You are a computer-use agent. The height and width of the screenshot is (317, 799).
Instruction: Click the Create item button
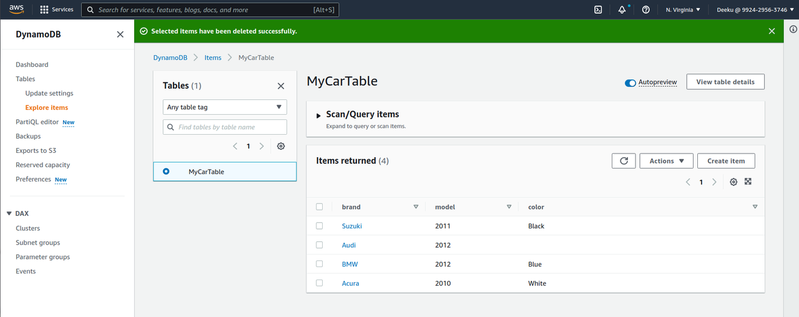pyautogui.click(x=726, y=161)
